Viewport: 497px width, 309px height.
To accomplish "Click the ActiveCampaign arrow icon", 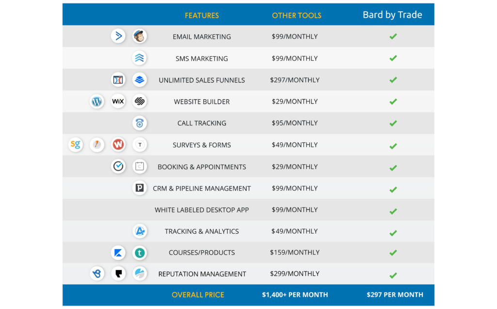I will [118, 36].
